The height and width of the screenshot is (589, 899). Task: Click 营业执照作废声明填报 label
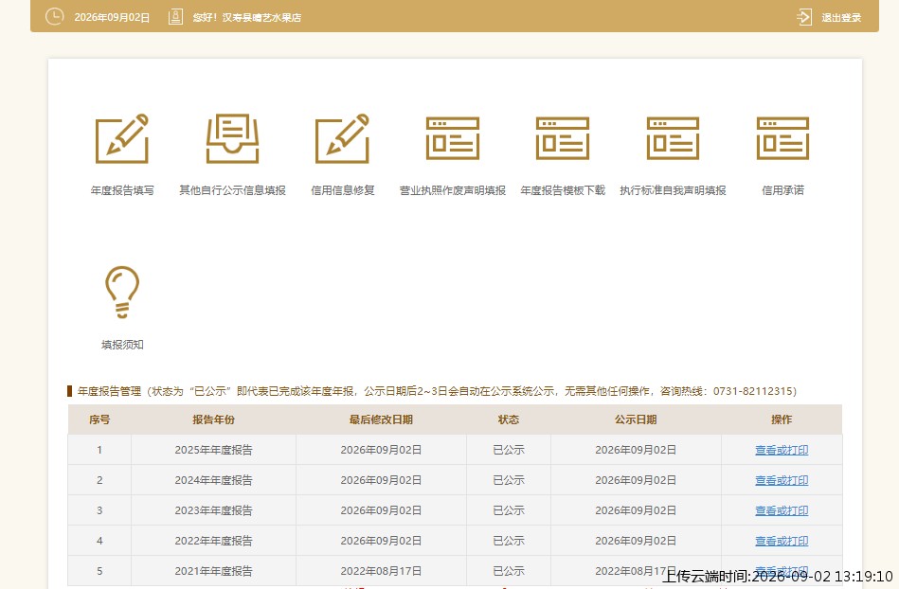pos(453,190)
